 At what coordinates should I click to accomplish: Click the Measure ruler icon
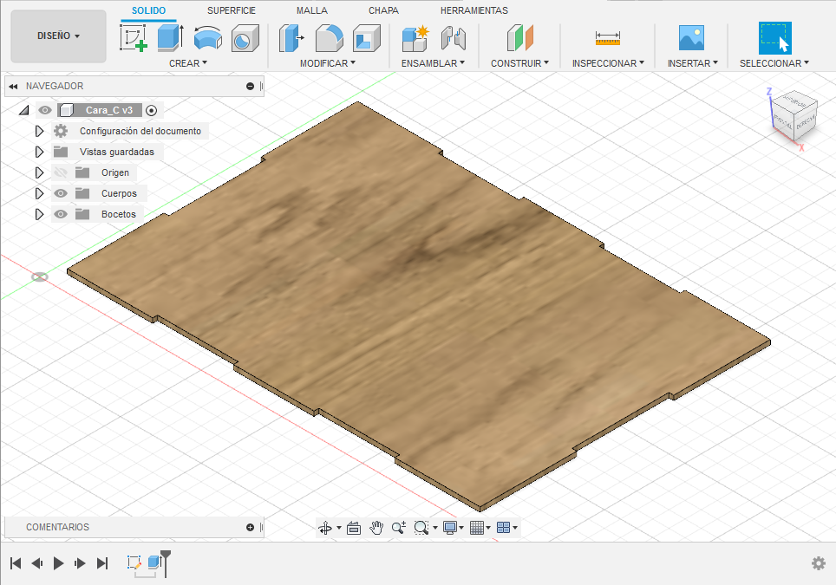(x=608, y=38)
